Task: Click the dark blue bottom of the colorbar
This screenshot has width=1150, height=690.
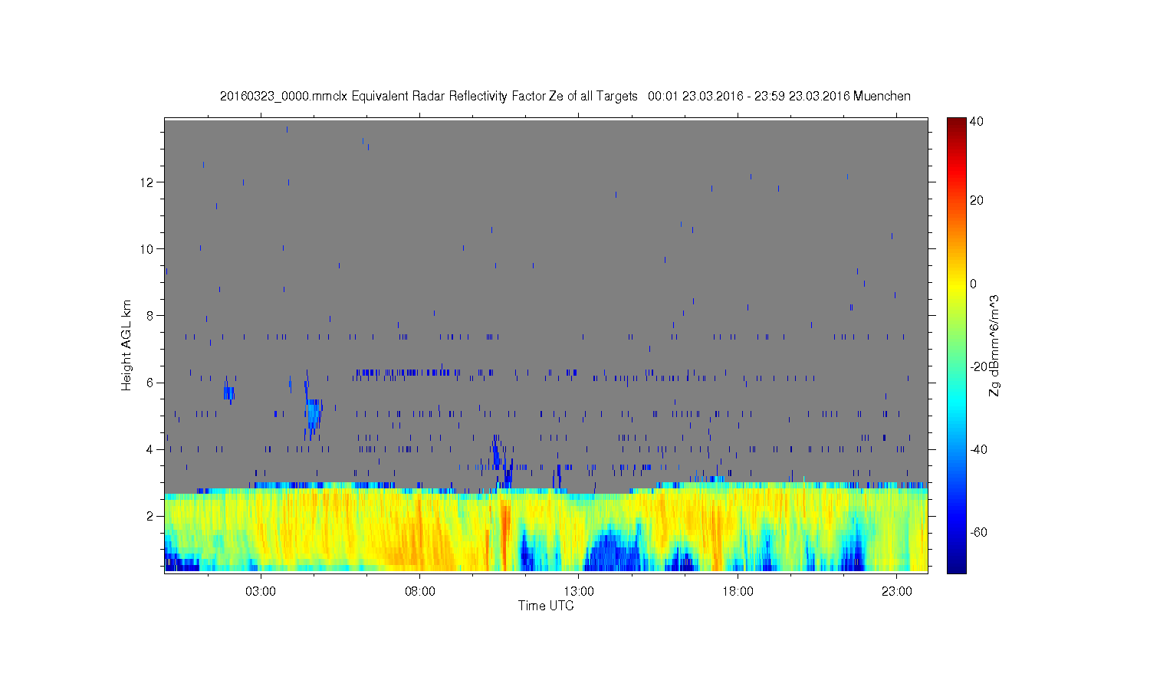Action: (x=956, y=566)
